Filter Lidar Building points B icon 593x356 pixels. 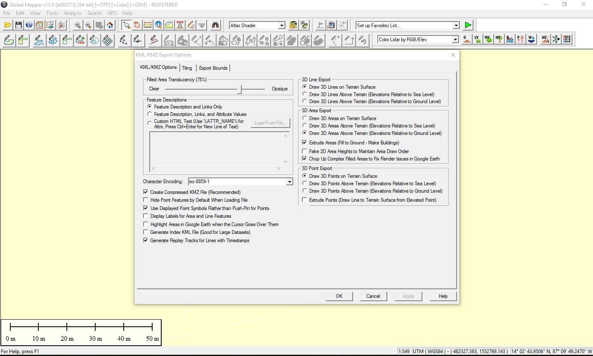510,39
